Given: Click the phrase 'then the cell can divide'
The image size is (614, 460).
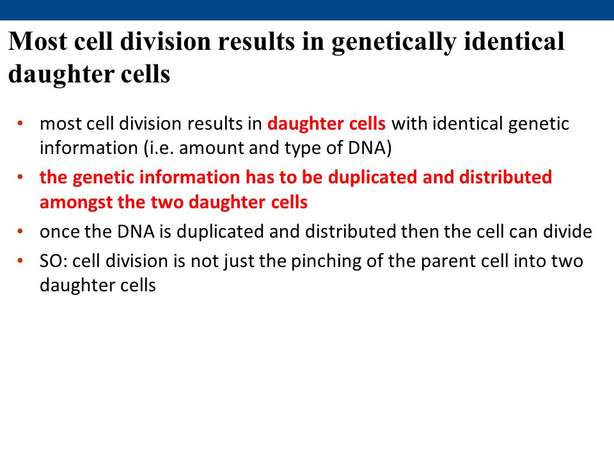Looking at the screenshot, I should tap(496, 231).
